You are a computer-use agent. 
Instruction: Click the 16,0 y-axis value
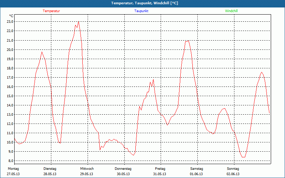(x=10, y=87)
